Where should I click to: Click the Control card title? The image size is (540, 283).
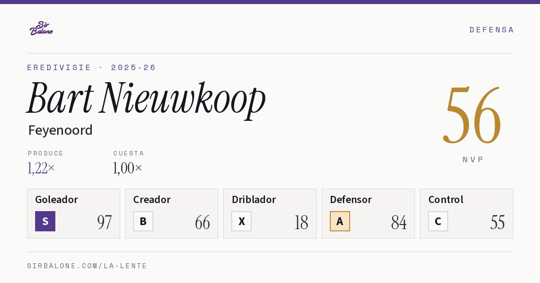(446, 199)
